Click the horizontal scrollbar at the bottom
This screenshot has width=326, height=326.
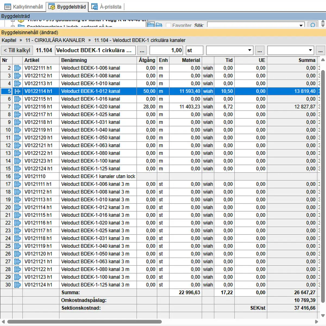(x=84, y=322)
